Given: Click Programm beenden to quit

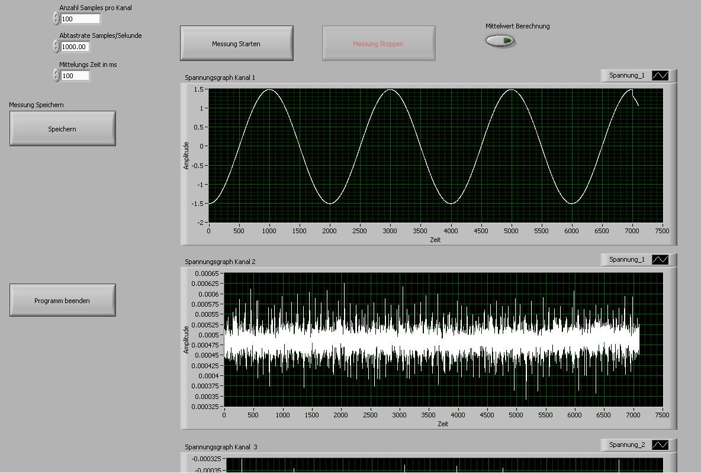Looking at the screenshot, I should coord(62,301).
